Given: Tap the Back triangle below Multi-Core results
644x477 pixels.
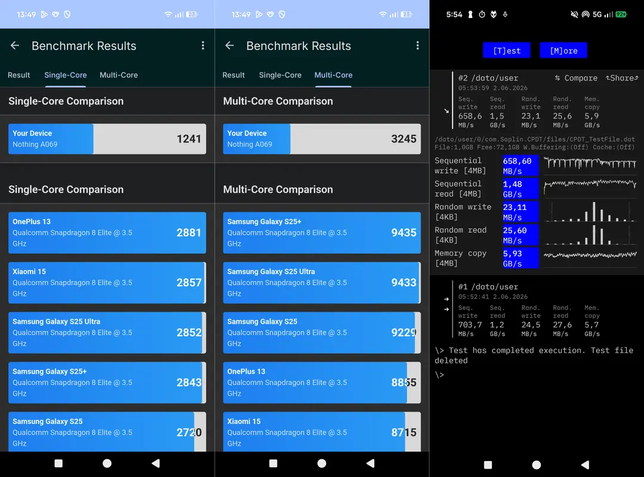Looking at the screenshot, I should [x=370, y=463].
